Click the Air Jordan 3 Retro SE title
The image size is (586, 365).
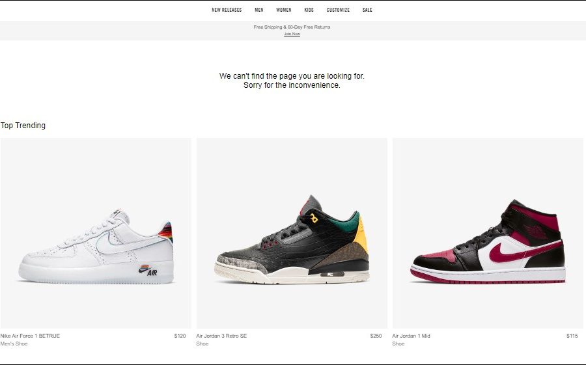pos(221,336)
